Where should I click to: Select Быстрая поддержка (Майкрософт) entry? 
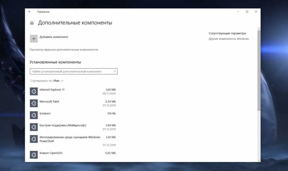click(x=73, y=127)
